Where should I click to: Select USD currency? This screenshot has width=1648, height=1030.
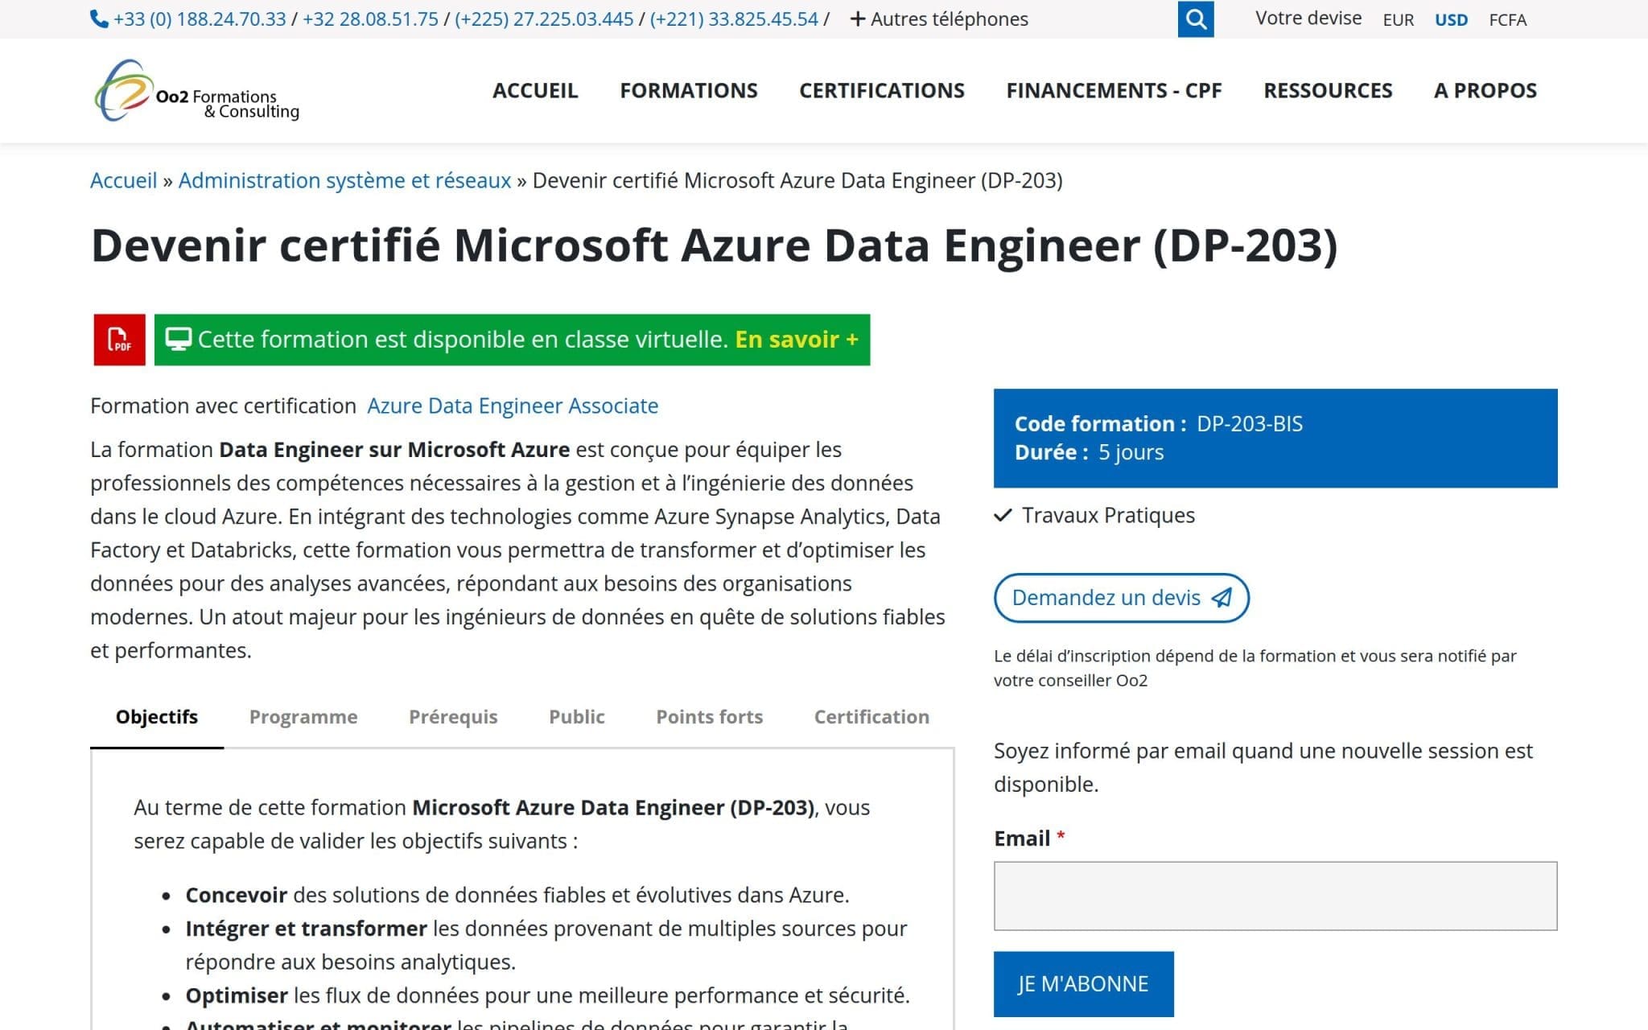1451,20
